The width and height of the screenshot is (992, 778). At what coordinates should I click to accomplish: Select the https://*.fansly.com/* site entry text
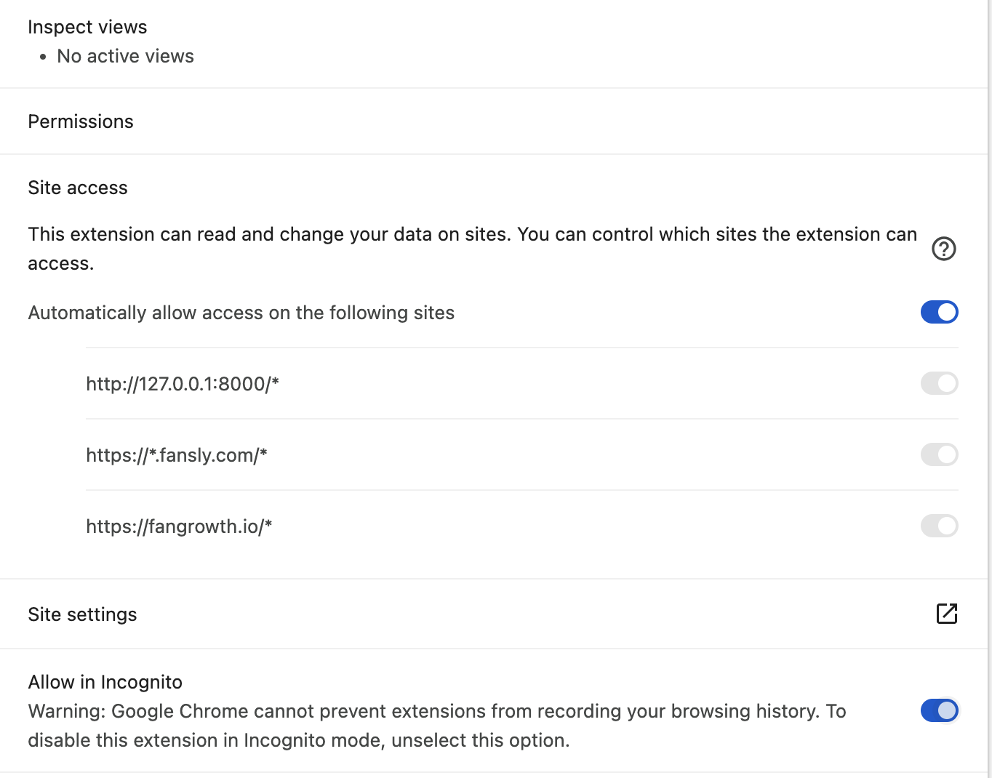pos(177,455)
